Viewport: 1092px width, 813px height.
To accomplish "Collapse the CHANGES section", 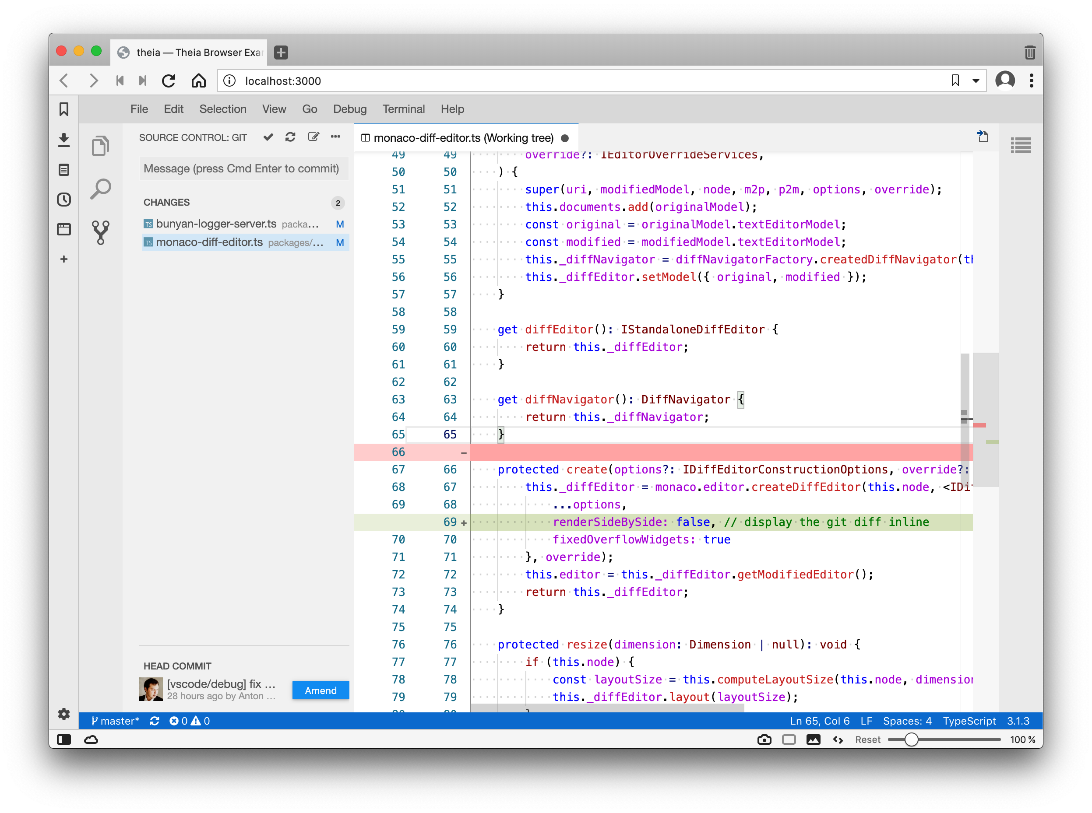I will tap(167, 202).
